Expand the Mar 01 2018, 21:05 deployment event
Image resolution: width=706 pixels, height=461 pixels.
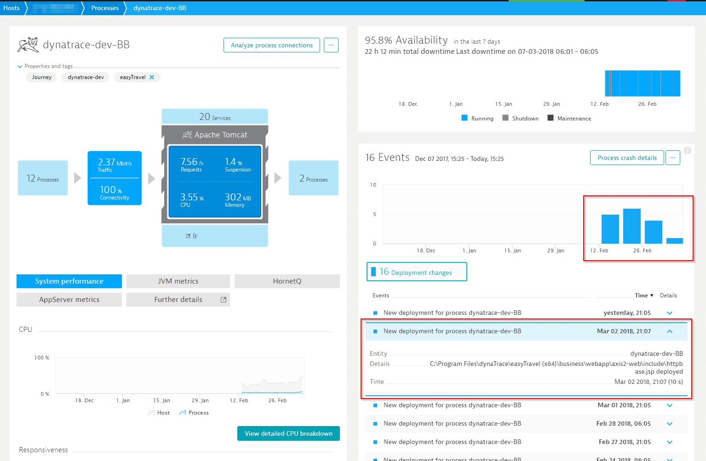(x=670, y=405)
